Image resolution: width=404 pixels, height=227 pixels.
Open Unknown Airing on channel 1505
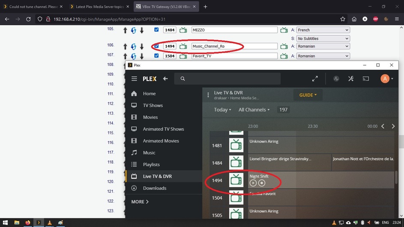tap(321, 214)
